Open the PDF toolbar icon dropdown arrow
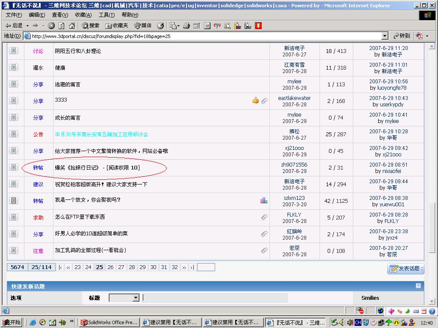The width and height of the screenshot is (438, 328). 427,36
